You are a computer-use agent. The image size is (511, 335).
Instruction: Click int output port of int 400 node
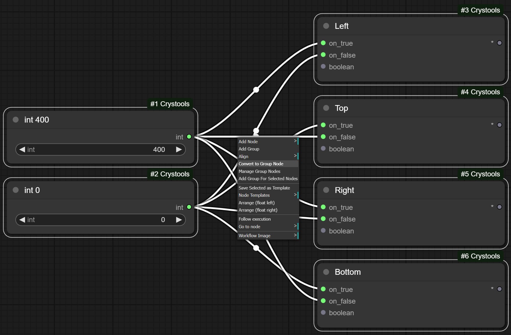pos(189,137)
